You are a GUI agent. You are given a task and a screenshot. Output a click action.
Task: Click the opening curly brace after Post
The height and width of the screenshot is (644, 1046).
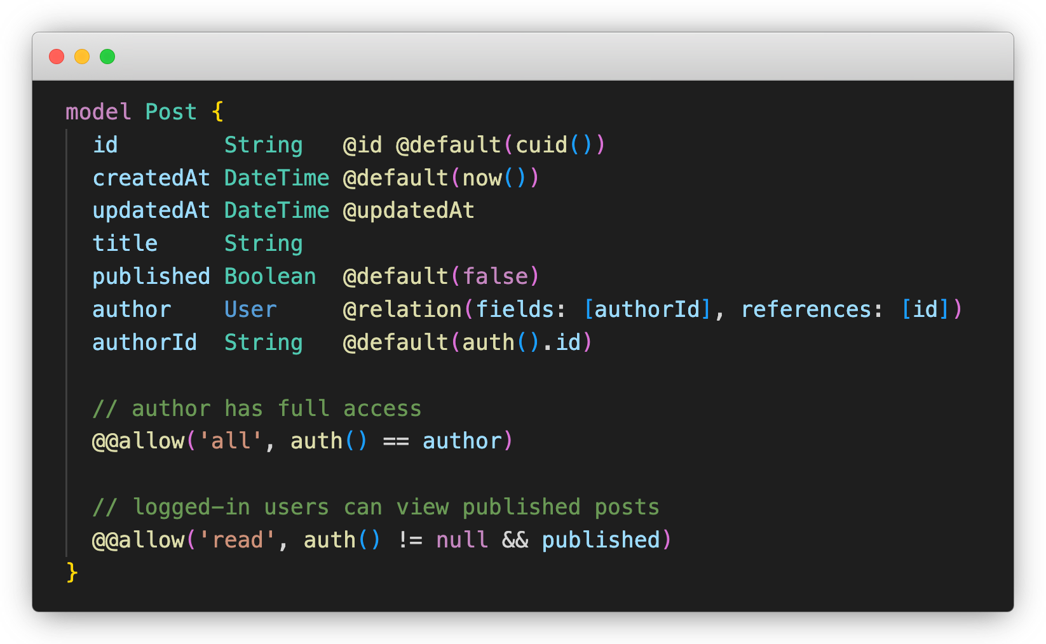(x=218, y=111)
